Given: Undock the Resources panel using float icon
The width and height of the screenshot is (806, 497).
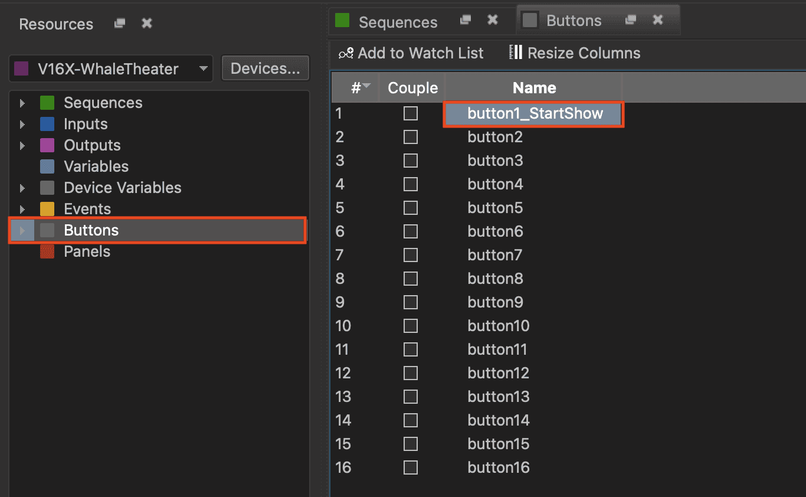Looking at the screenshot, I should 120,24.
